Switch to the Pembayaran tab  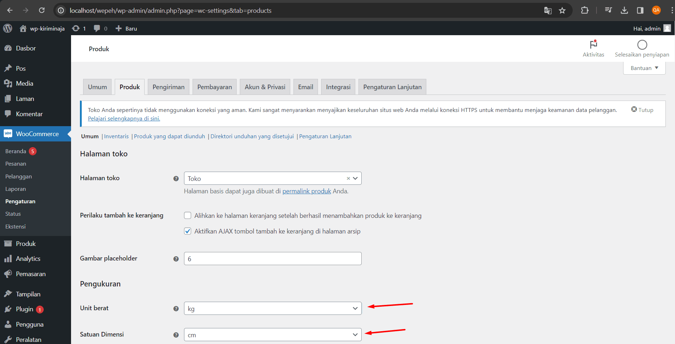point(214,87)
